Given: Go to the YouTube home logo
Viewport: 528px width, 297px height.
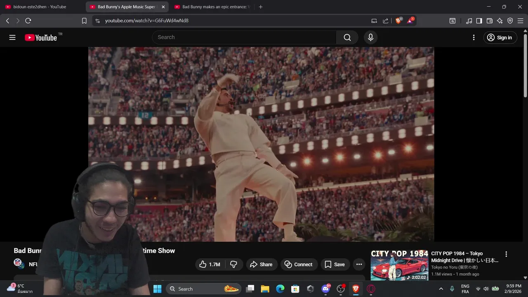Looking at the screenshot, I should [x=41, y=38].
